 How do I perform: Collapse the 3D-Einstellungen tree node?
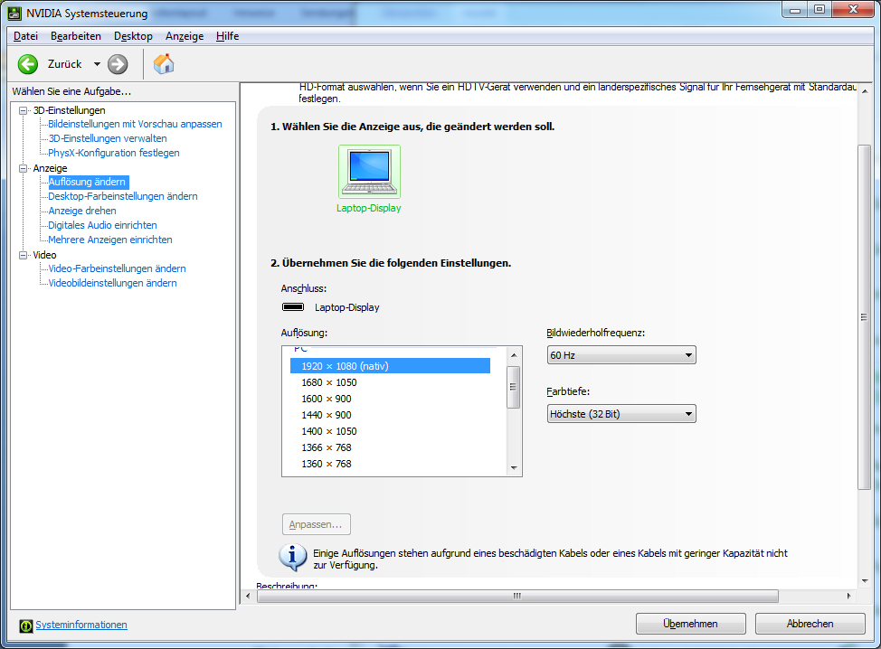pos(23,110)
